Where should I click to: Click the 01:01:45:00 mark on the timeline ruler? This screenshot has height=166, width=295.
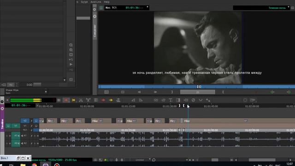[x=211, y=107]
